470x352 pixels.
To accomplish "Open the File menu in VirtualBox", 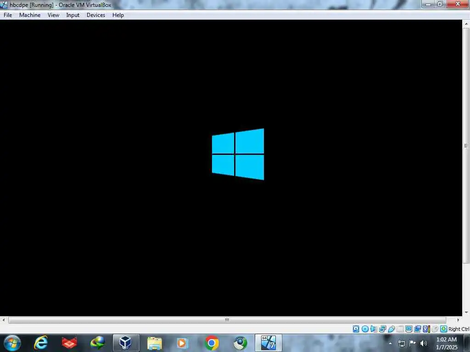I will click(x=8, y=15).
